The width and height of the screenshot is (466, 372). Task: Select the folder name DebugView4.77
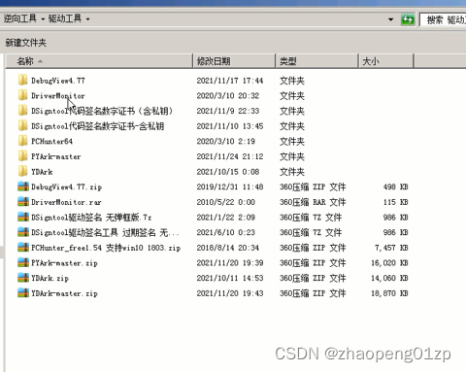[58, 81]
